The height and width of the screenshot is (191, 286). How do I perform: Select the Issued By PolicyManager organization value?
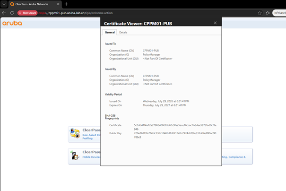[x=151, y=80]
